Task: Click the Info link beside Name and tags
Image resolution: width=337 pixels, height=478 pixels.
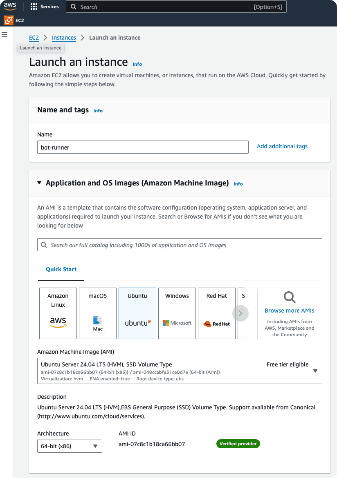Action: (x=98, y=110)
